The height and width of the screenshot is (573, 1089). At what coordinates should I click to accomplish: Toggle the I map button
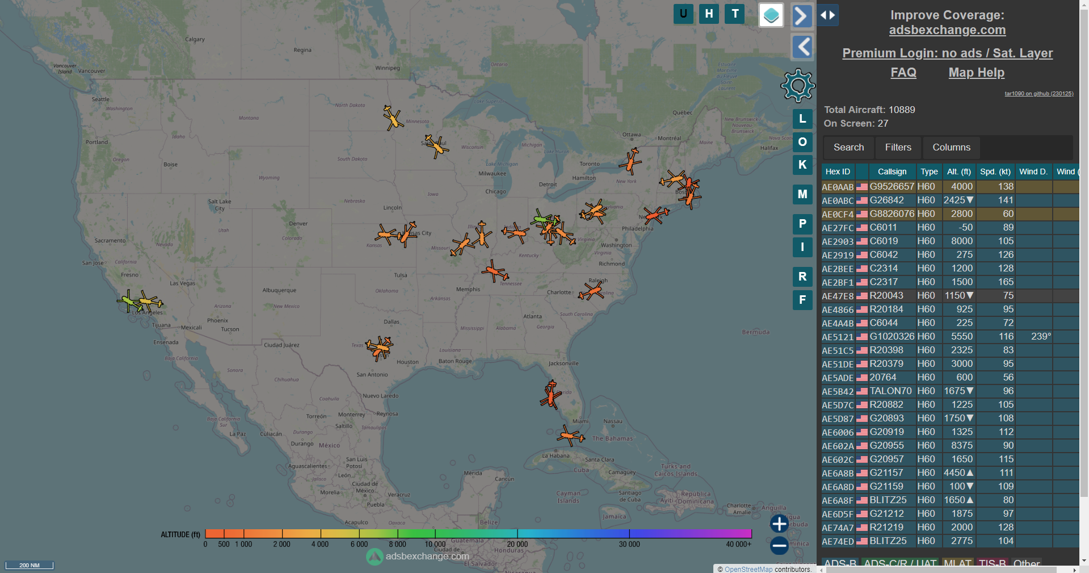(802, 247)
